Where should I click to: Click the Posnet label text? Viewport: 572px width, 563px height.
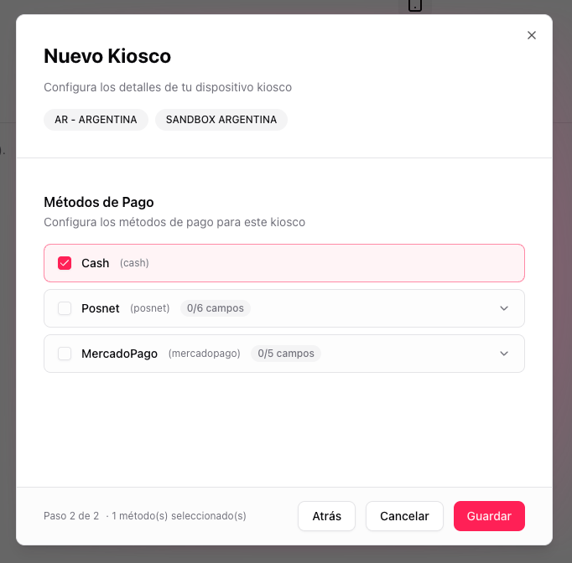coord(101,308)
